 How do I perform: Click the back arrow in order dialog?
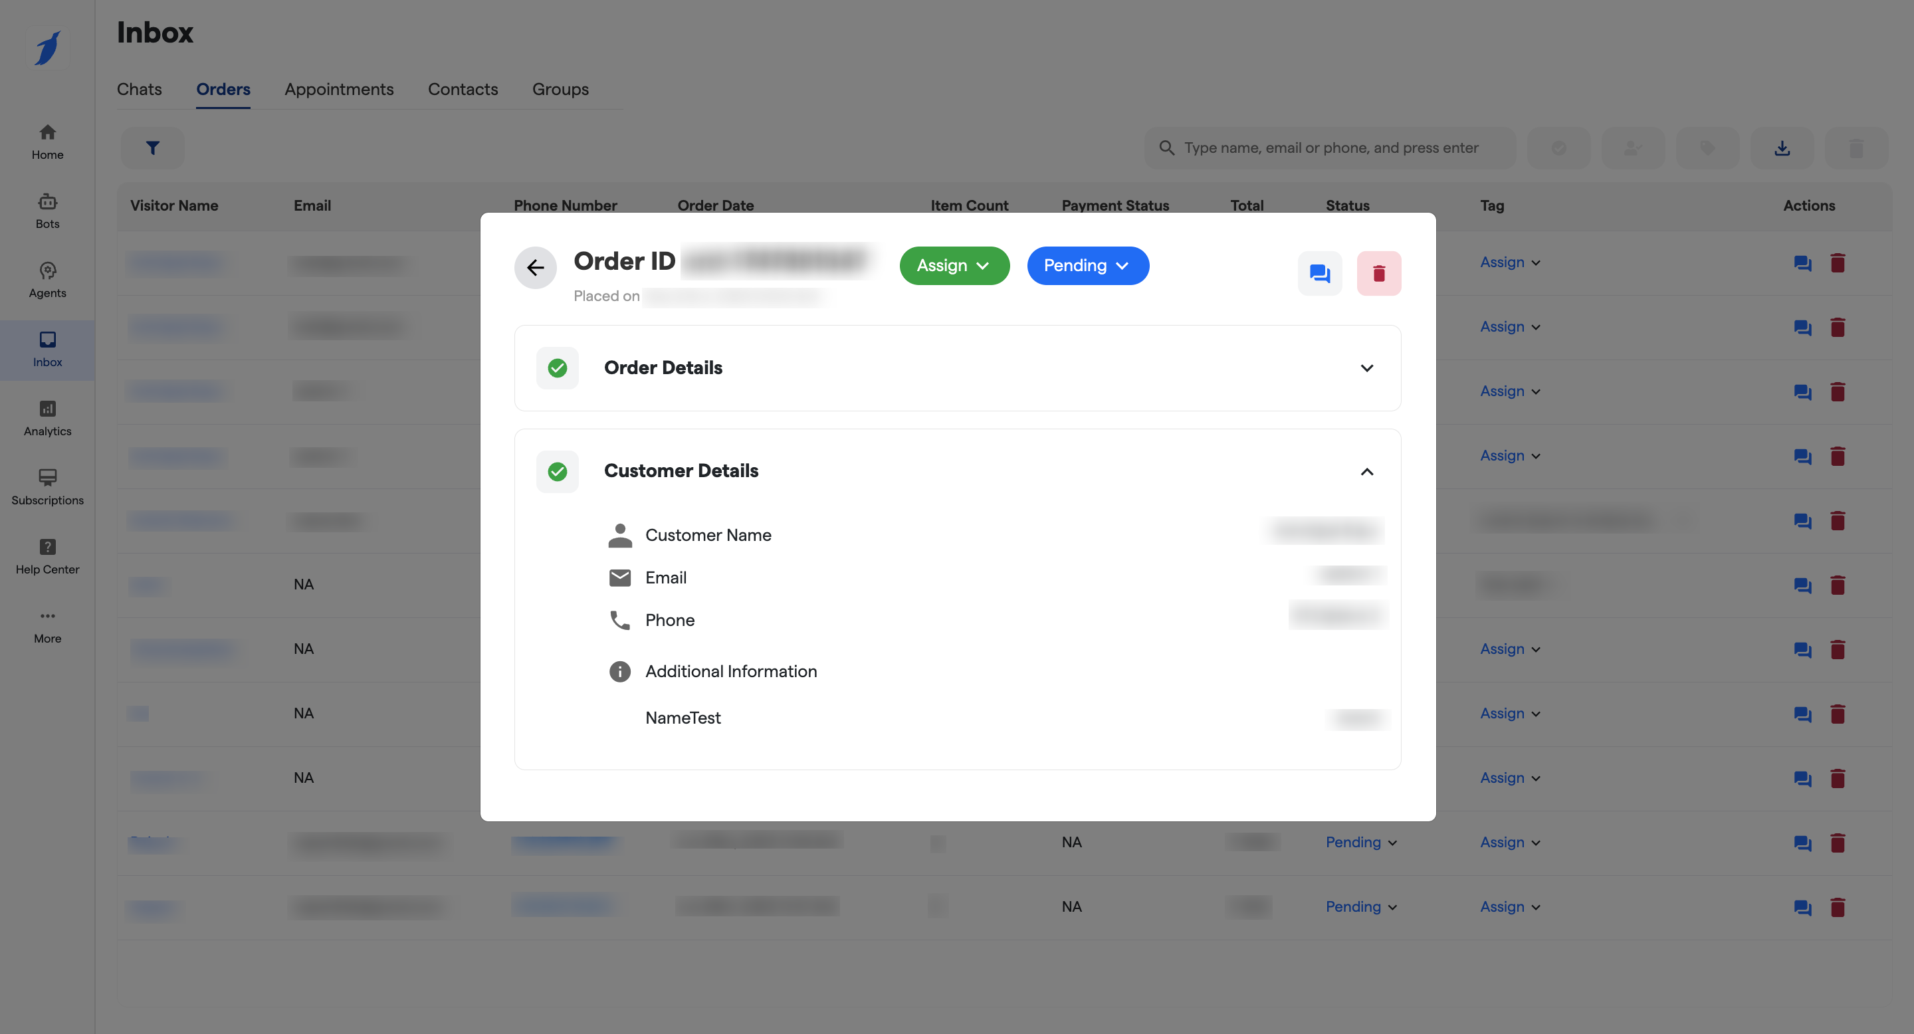click(535, 267)
